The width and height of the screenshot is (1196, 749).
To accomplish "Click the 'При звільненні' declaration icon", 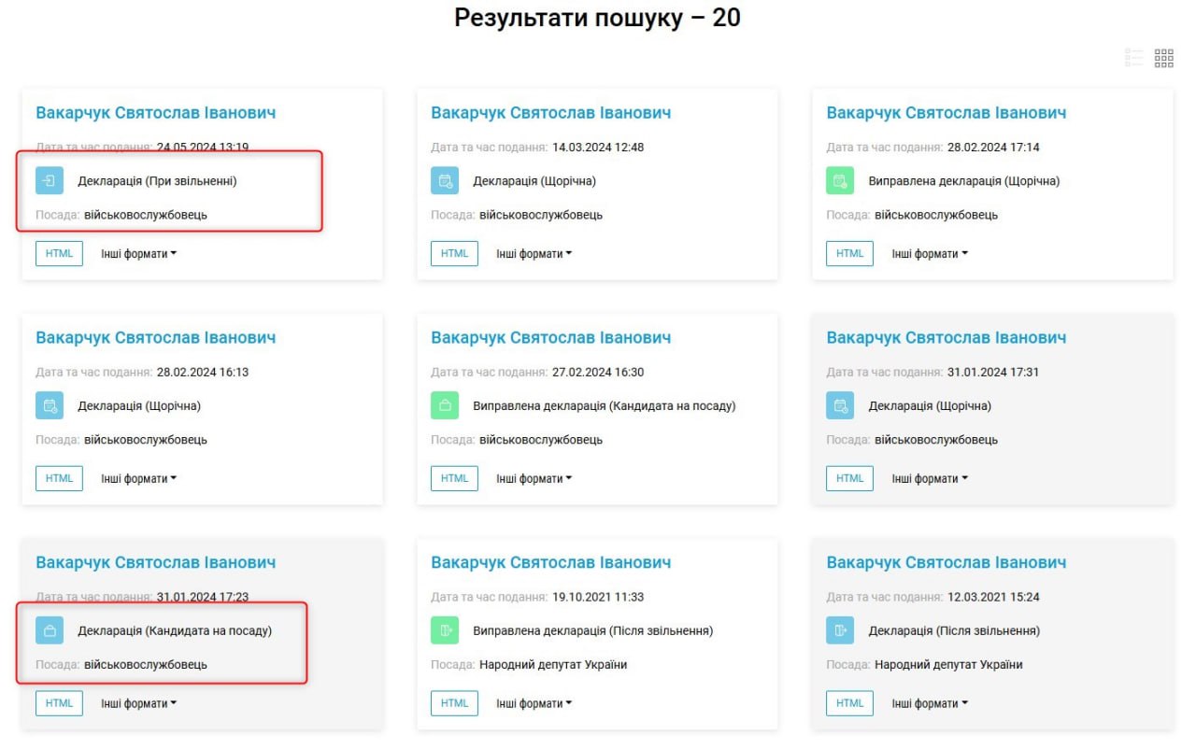I will [50, 181].
